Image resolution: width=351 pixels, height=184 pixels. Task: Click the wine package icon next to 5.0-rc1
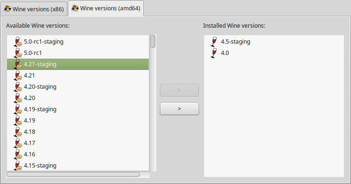[x=18, y=53]
